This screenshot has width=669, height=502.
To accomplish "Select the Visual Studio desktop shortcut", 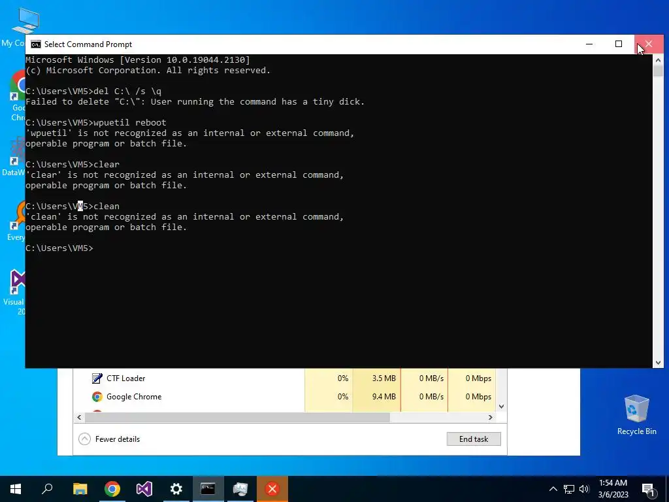I will coord(14,292).
